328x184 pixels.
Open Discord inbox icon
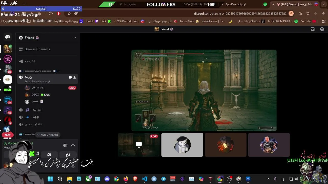(x=313, y=29)
